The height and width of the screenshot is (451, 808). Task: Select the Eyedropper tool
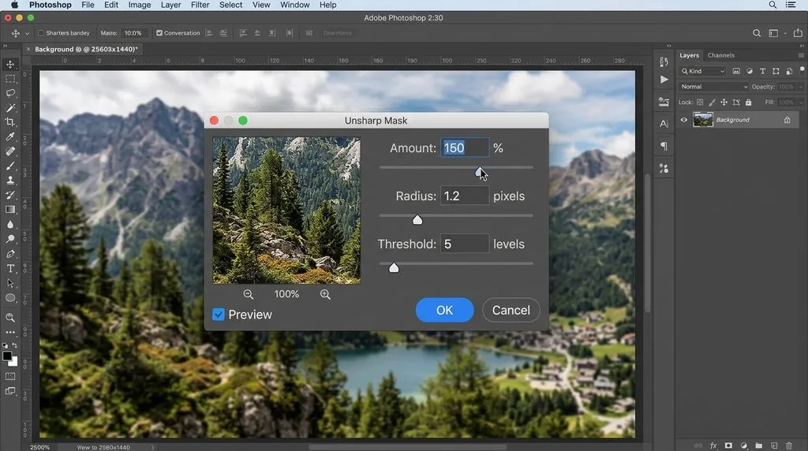10,136
